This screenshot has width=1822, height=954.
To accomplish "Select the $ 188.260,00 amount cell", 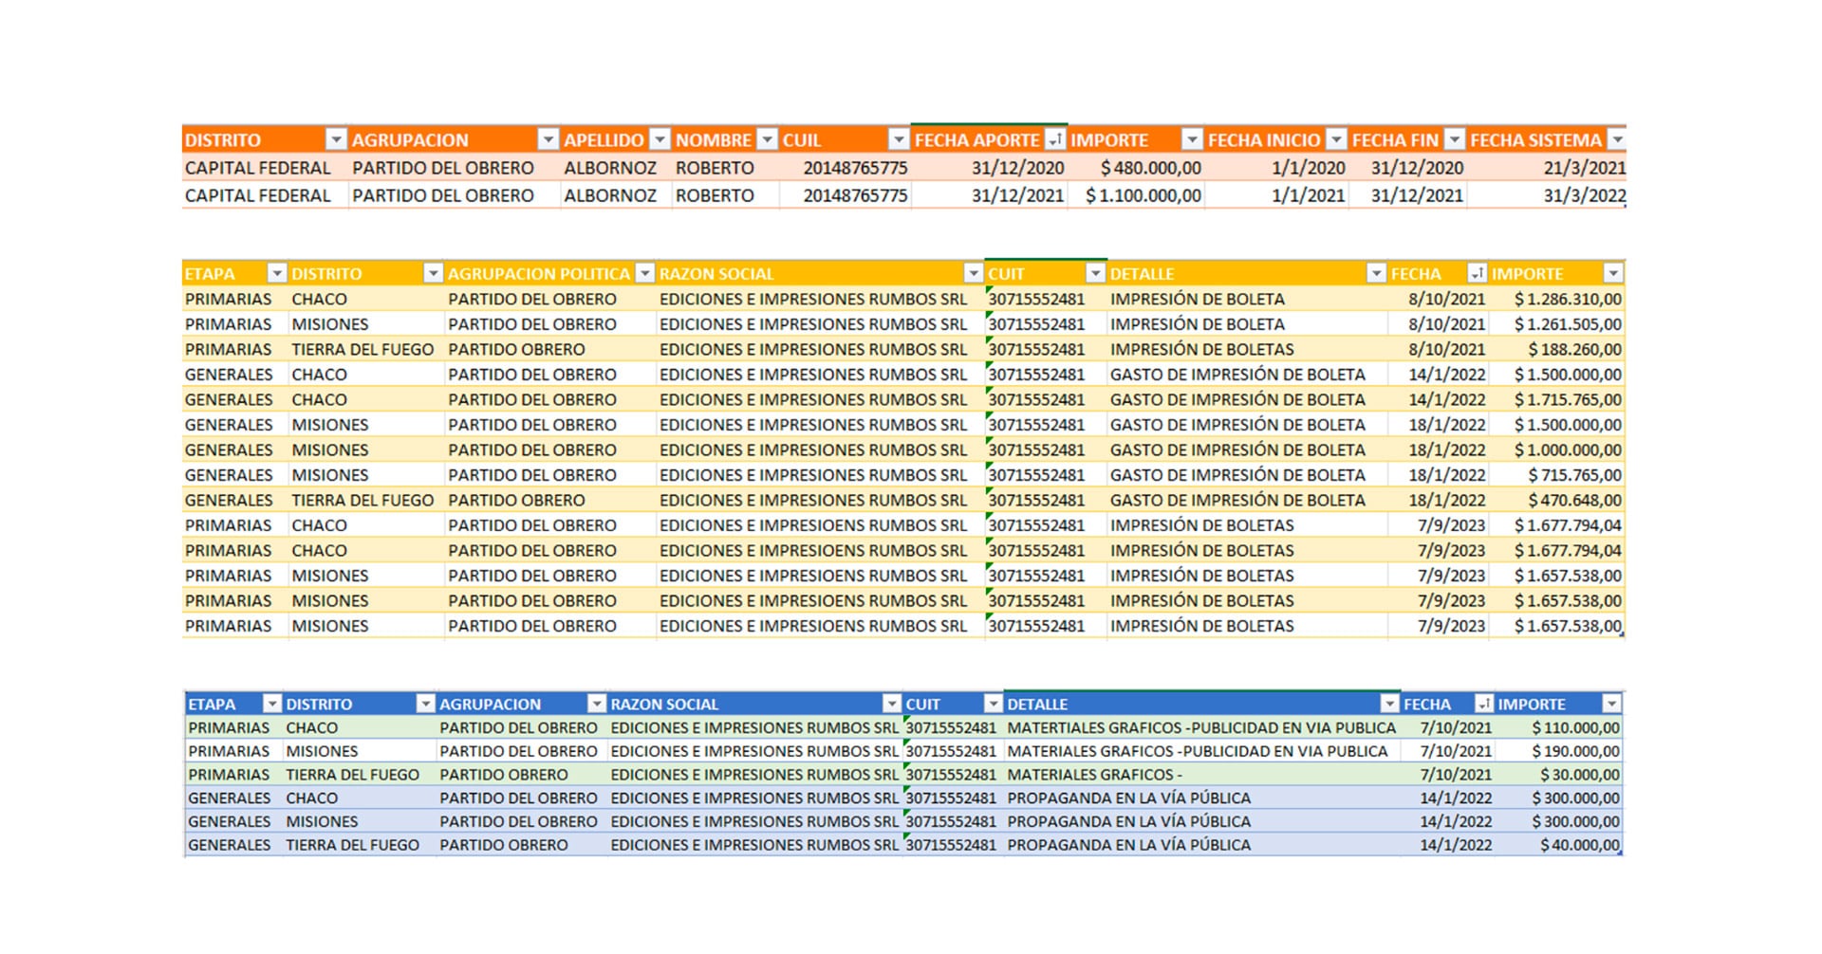I will pyautogui.click(x=1573, y=350).
